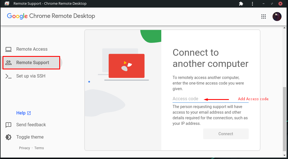The width and height of the screenshot is (288, 159).
Task: Open the Extensions puzzle icon
Action: pos(241,4)
